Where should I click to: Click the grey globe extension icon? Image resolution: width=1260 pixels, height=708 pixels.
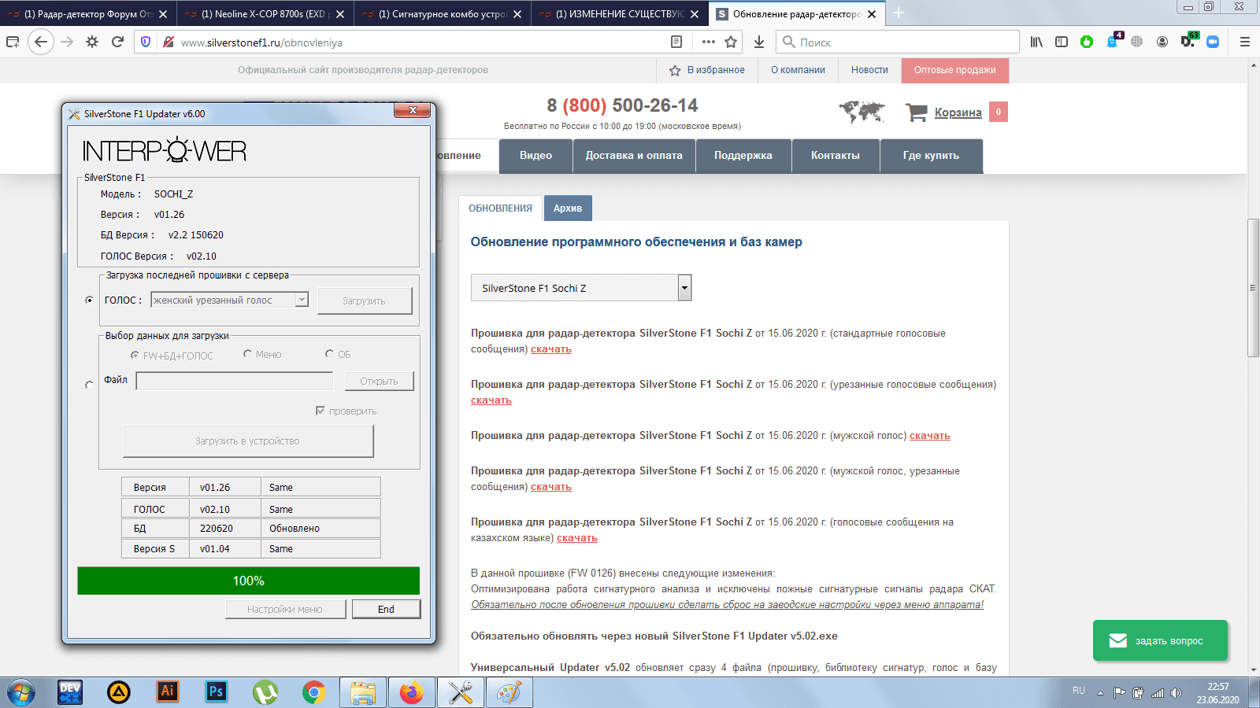(x=1136, y=42)
